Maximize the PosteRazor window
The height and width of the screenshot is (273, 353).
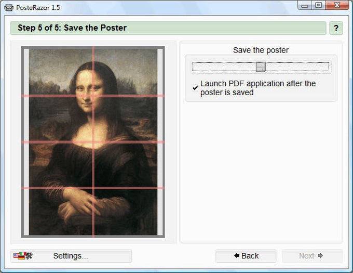(x=318, y=5)
